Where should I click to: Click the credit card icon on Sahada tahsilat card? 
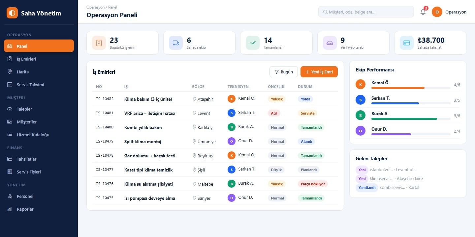click(407, 43)
